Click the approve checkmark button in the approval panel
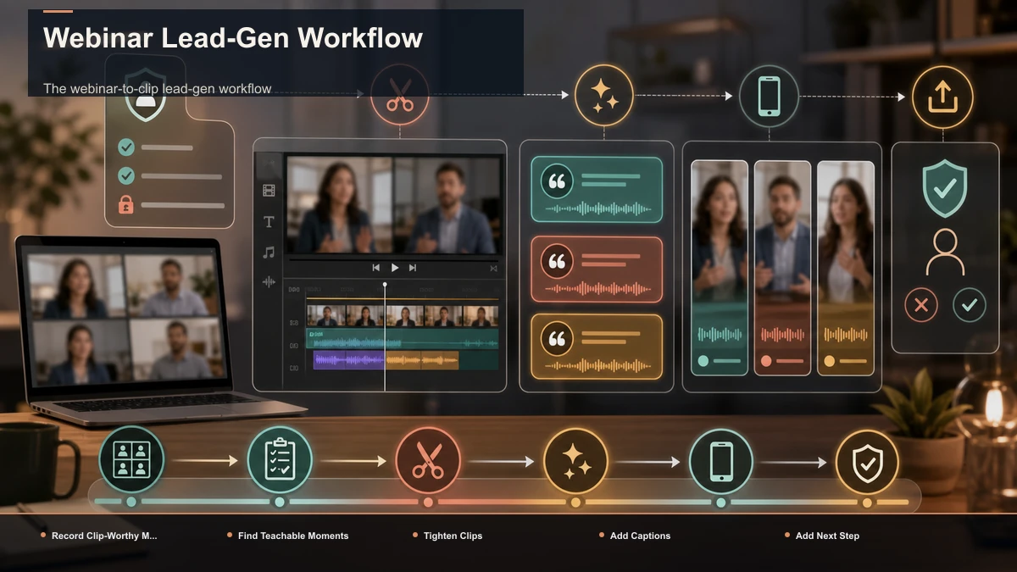Viewport: 1017px width, 572px height. [970, 305]
